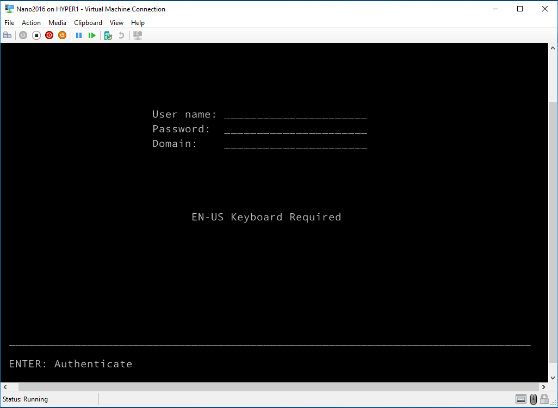The width and height of the screenshot is (558, 408).
Task: Reset the Nano2016 virtual machine
Action: click(x=92, y=35)
